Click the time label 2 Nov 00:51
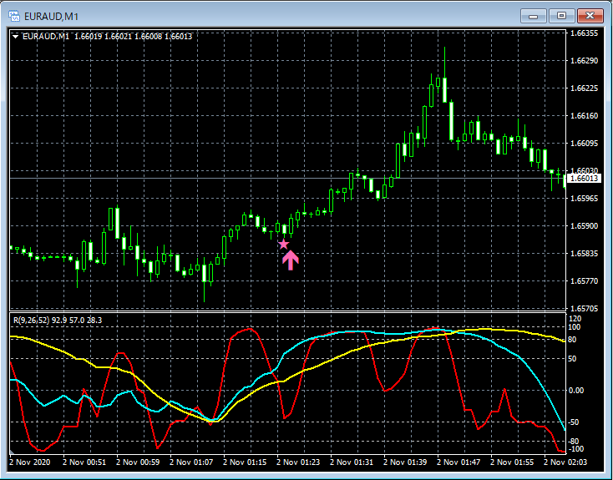Viewport: 613px width, 480px height. tap(84, 462)
